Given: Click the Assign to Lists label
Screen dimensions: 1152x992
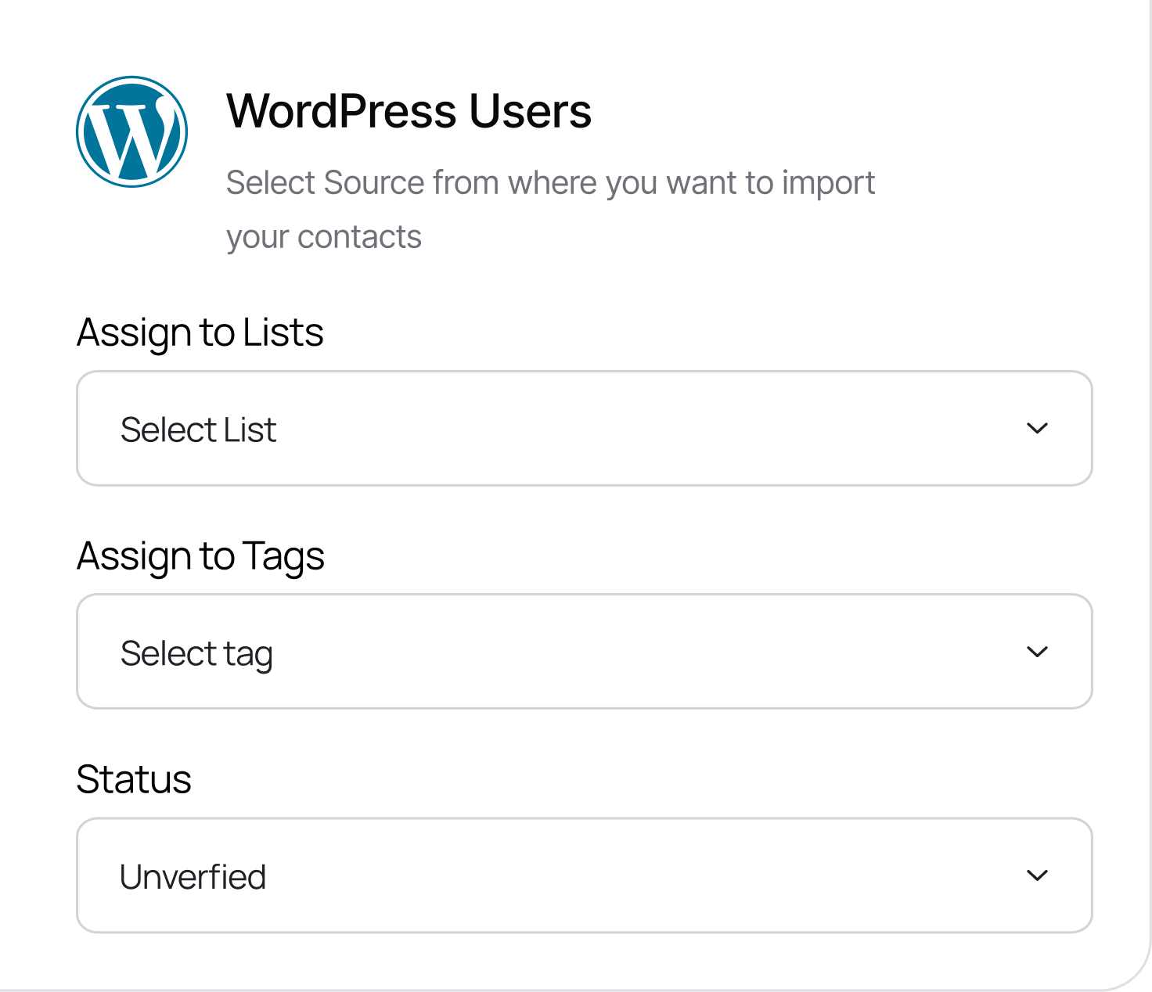Looking at the screenshot, I should coord(200,332).
